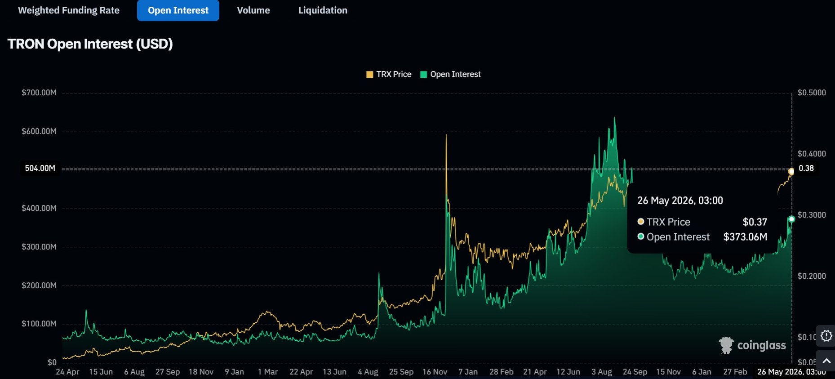Click the 21 Apr date label

[535, 372]
